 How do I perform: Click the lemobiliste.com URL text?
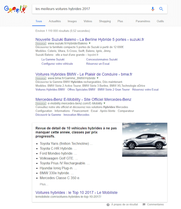pos(68,197)
